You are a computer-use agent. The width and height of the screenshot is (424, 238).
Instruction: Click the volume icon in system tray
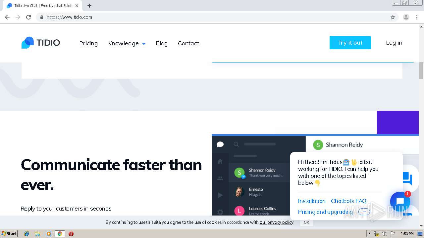[x=384, y=234]
